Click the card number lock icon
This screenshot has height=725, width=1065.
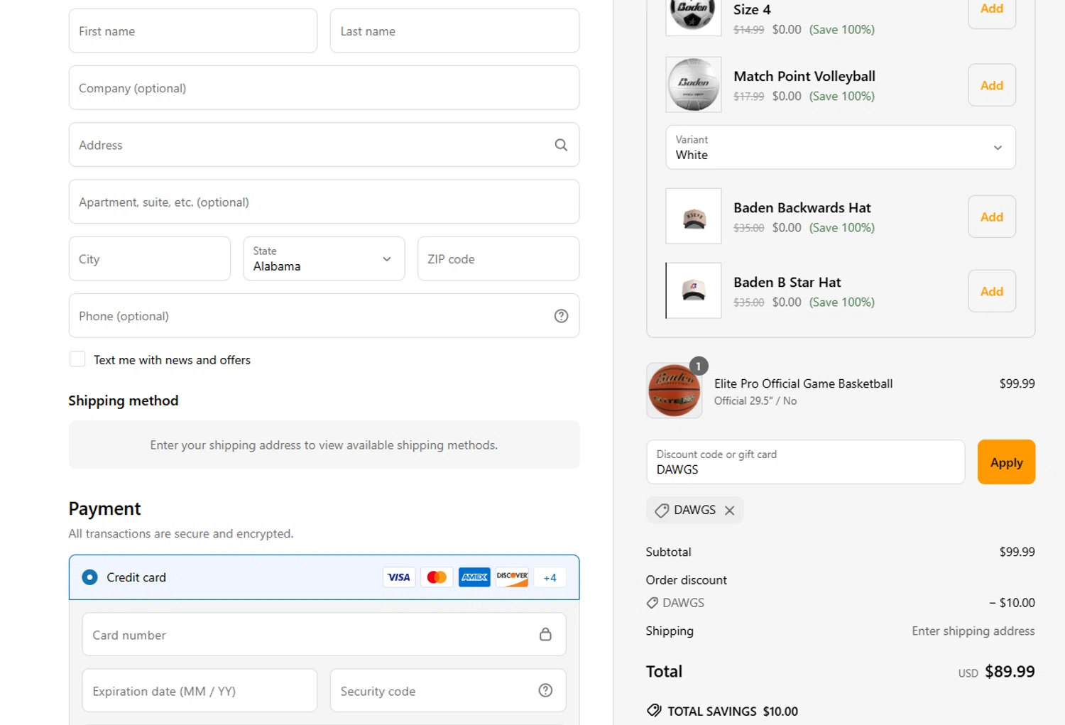tap(545, 634)
